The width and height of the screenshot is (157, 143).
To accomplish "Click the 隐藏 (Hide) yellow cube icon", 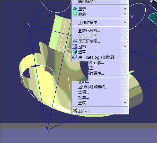I will [75, 14].
